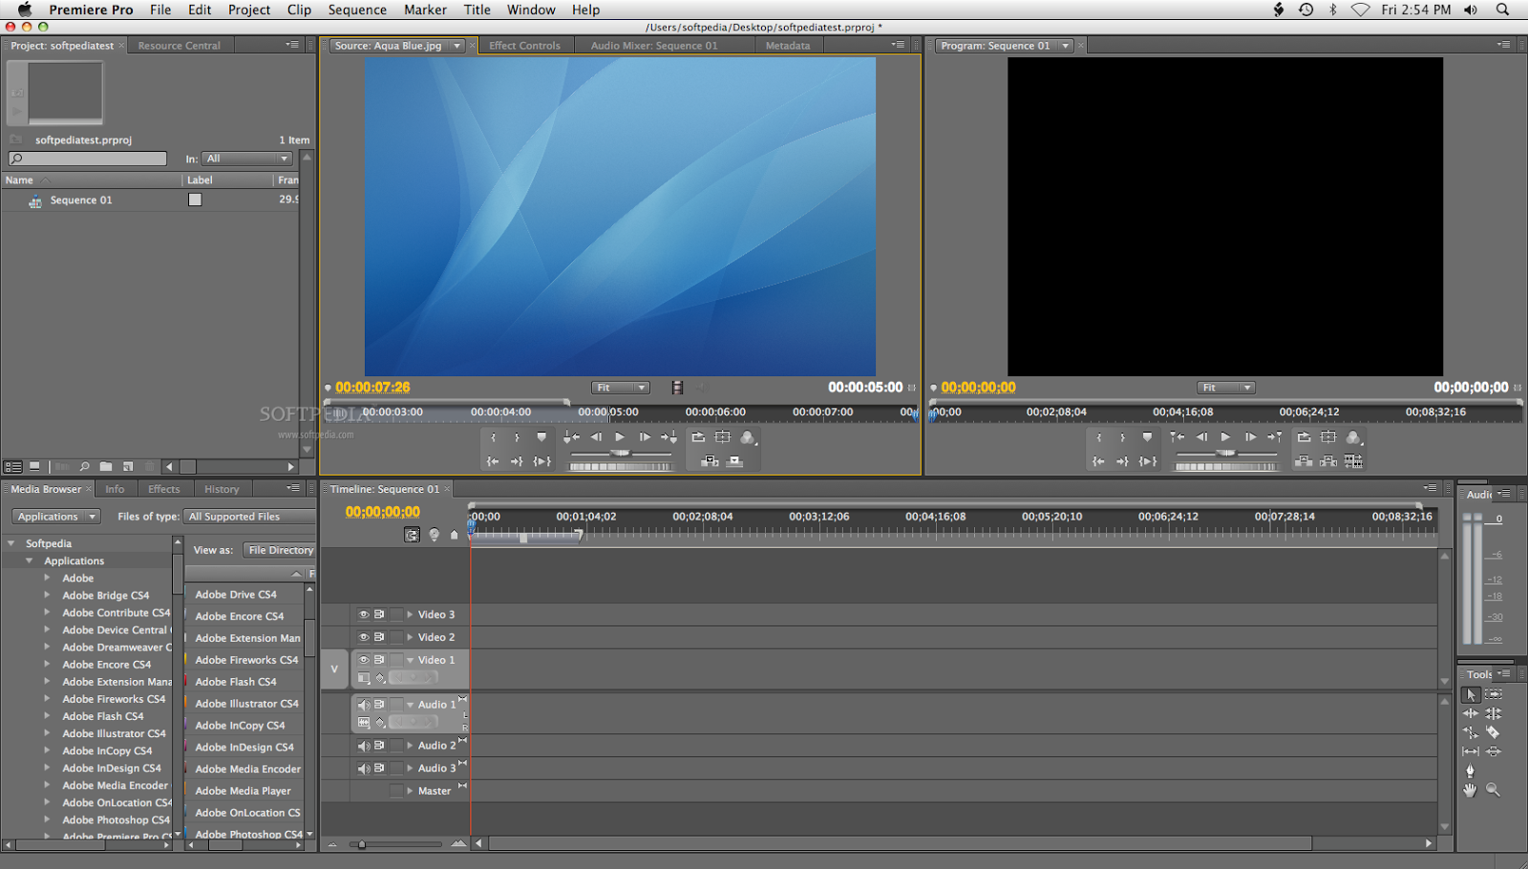Open the Metadata tab
Screen dimensions: 1528x869
pos(787,45)
